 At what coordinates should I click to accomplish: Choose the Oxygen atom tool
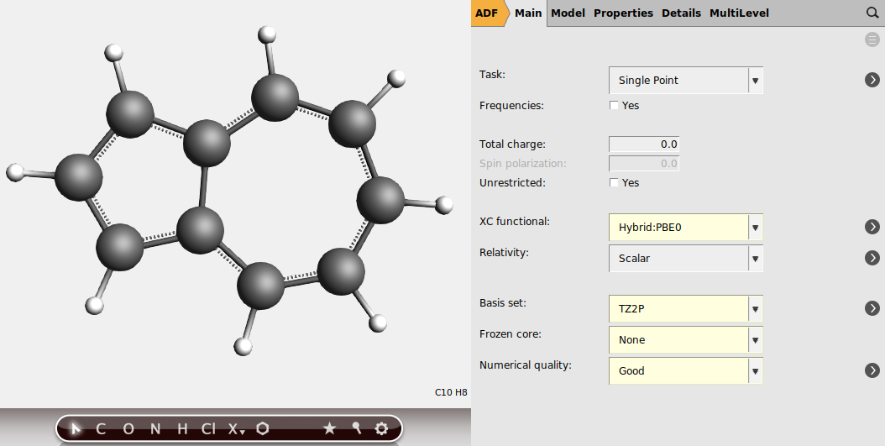128,428
